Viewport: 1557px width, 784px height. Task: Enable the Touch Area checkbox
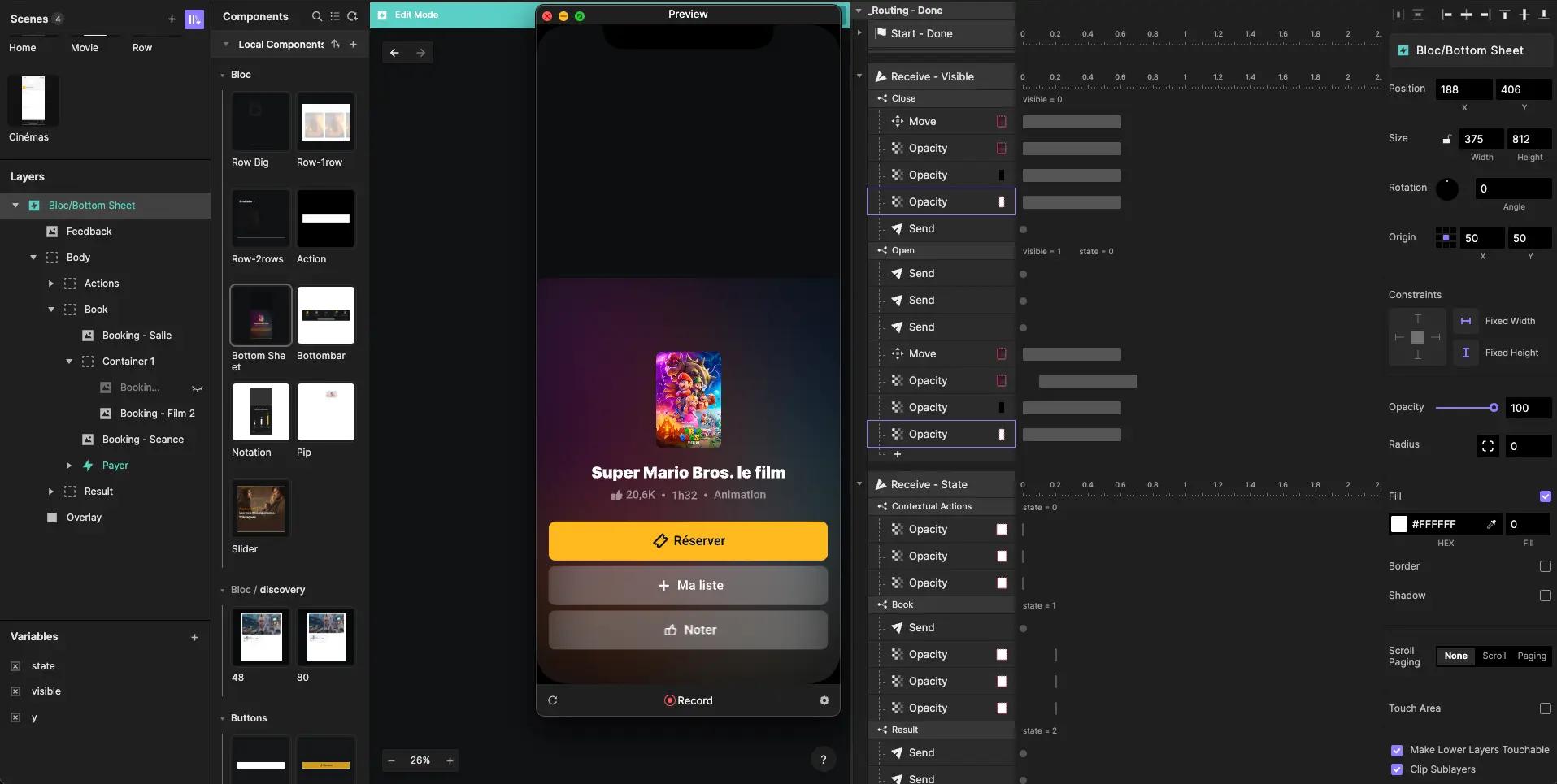(1546, 708)
